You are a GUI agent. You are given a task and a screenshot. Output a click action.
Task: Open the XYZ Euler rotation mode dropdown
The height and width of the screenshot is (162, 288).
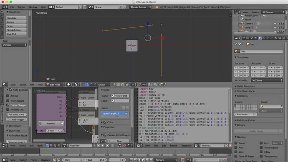(x=267, y=80)
